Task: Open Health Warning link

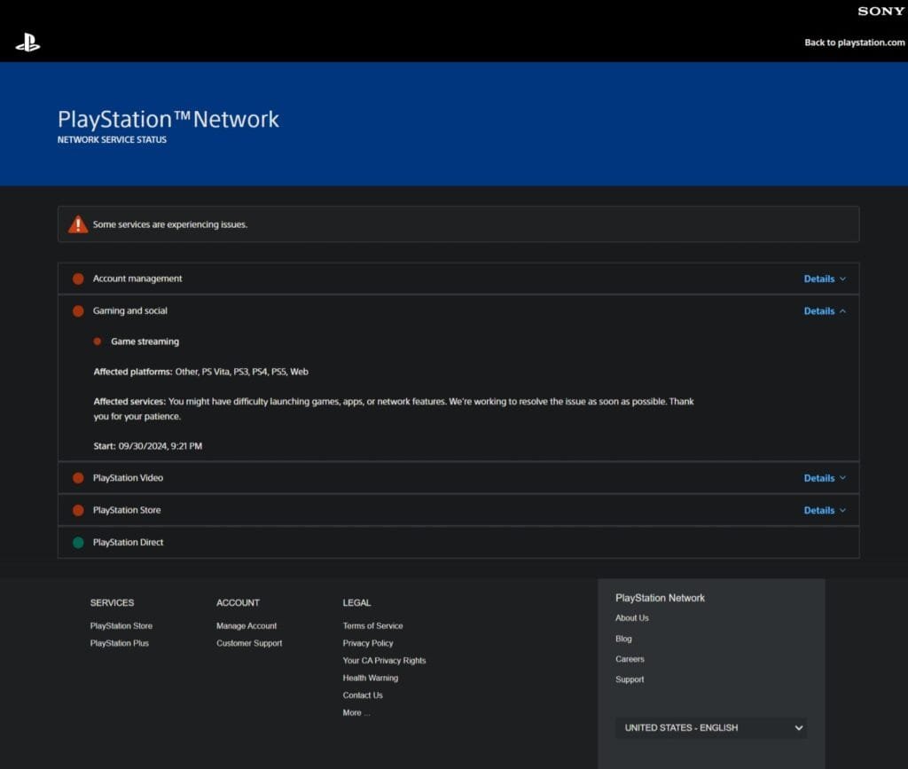Action: click(370, 679)
